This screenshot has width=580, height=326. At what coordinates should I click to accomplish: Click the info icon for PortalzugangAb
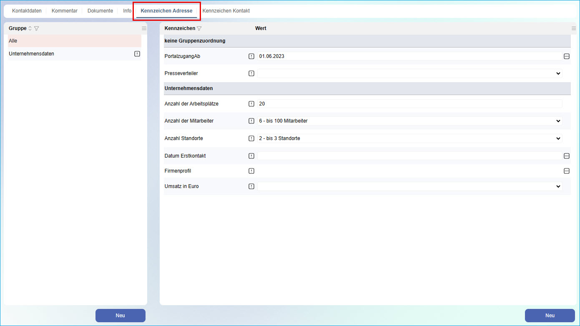(251, 56)
